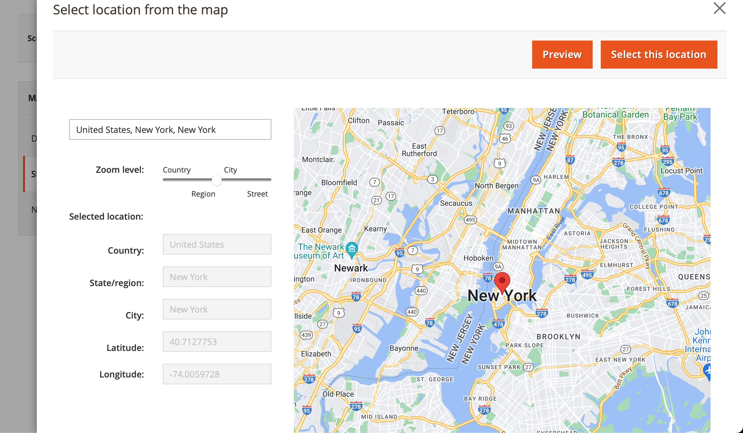This screenshot has height=433, width=743.
Task: Click the Route 46 shield near Teterboro
Action: point(505,139)
